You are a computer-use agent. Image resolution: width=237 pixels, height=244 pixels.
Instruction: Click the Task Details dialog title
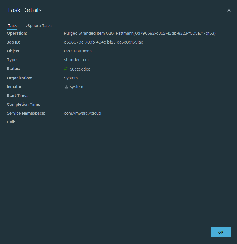(24, 10)
